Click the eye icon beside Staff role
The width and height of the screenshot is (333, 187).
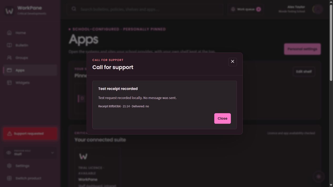(x=9, y=153)
